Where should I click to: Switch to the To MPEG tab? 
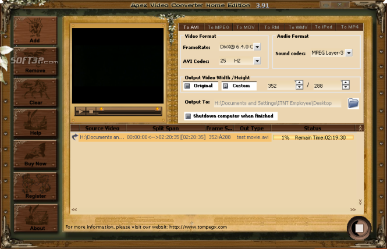pyautogui.click(x=218, y=27)
